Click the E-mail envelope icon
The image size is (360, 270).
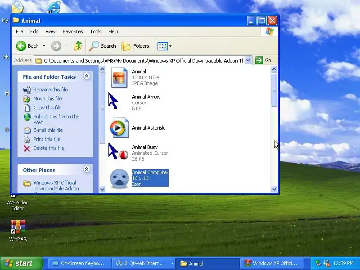coord(27,130)
